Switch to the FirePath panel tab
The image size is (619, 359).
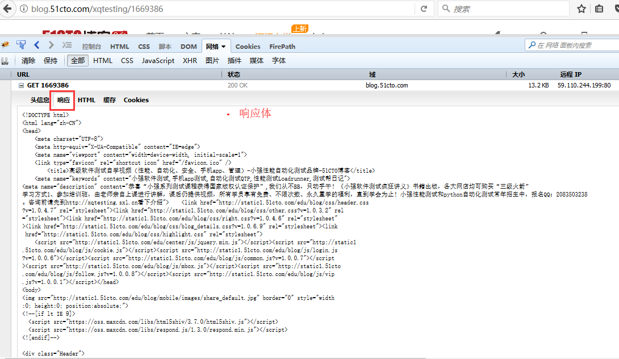[282, 47]
